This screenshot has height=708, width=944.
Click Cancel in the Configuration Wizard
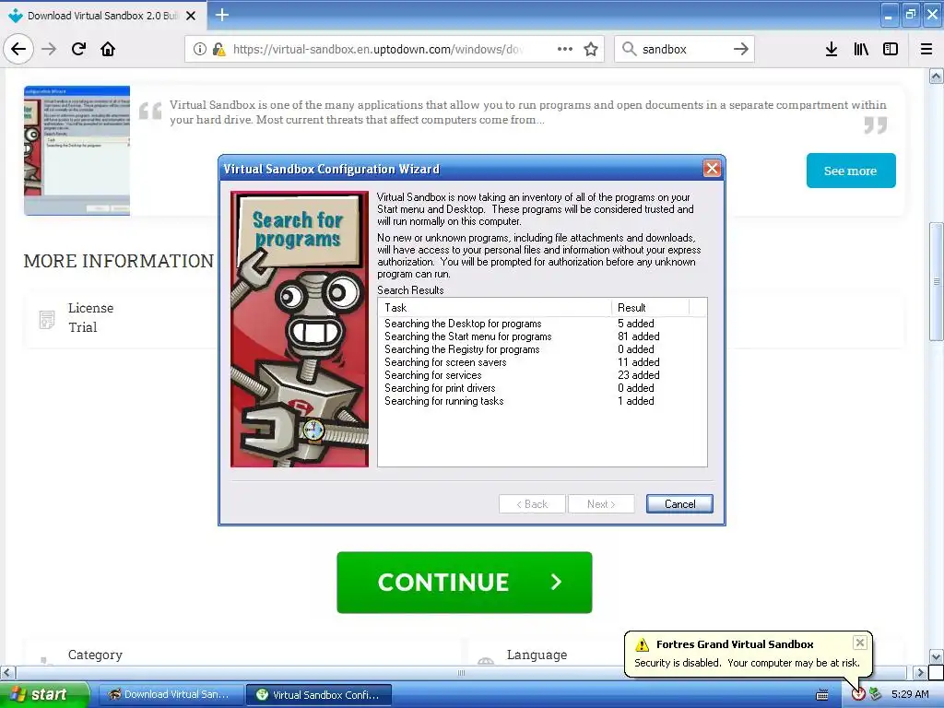pos(679,504)
